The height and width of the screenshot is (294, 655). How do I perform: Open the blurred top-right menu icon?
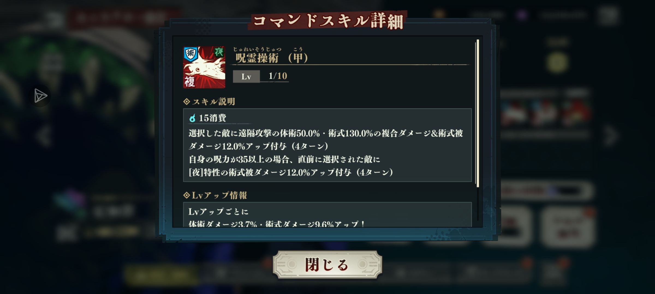608,16
